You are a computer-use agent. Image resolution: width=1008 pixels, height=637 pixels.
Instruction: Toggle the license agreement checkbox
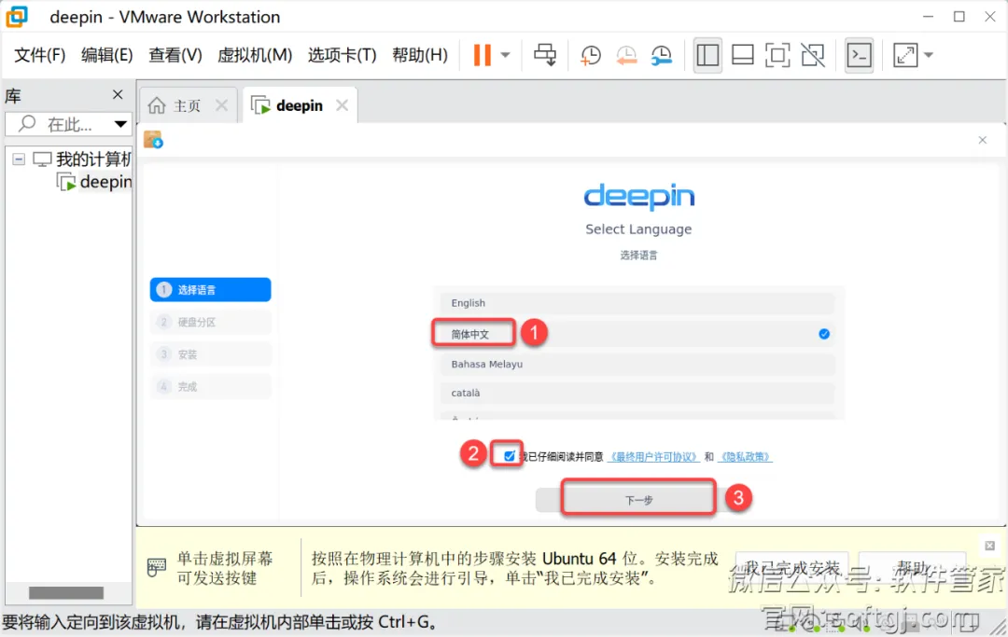coord(510,457)
